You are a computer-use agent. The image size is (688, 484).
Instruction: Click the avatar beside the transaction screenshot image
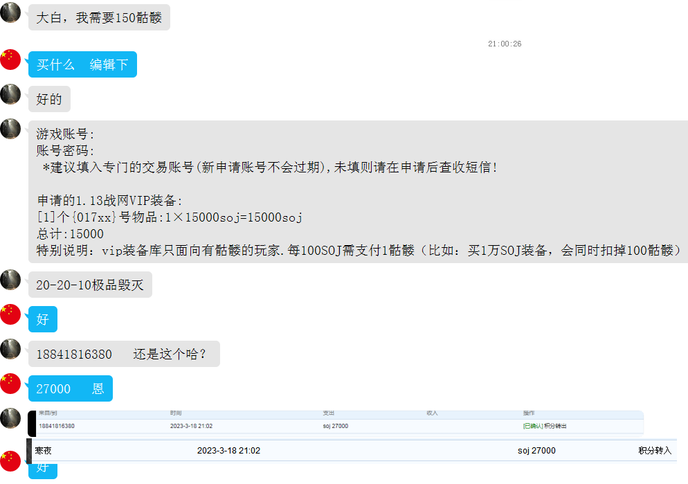pos(10,418)
